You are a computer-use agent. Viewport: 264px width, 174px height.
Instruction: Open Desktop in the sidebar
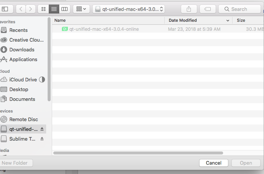(23, 90)
